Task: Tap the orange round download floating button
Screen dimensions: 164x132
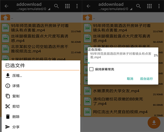Action: [154, 122]
